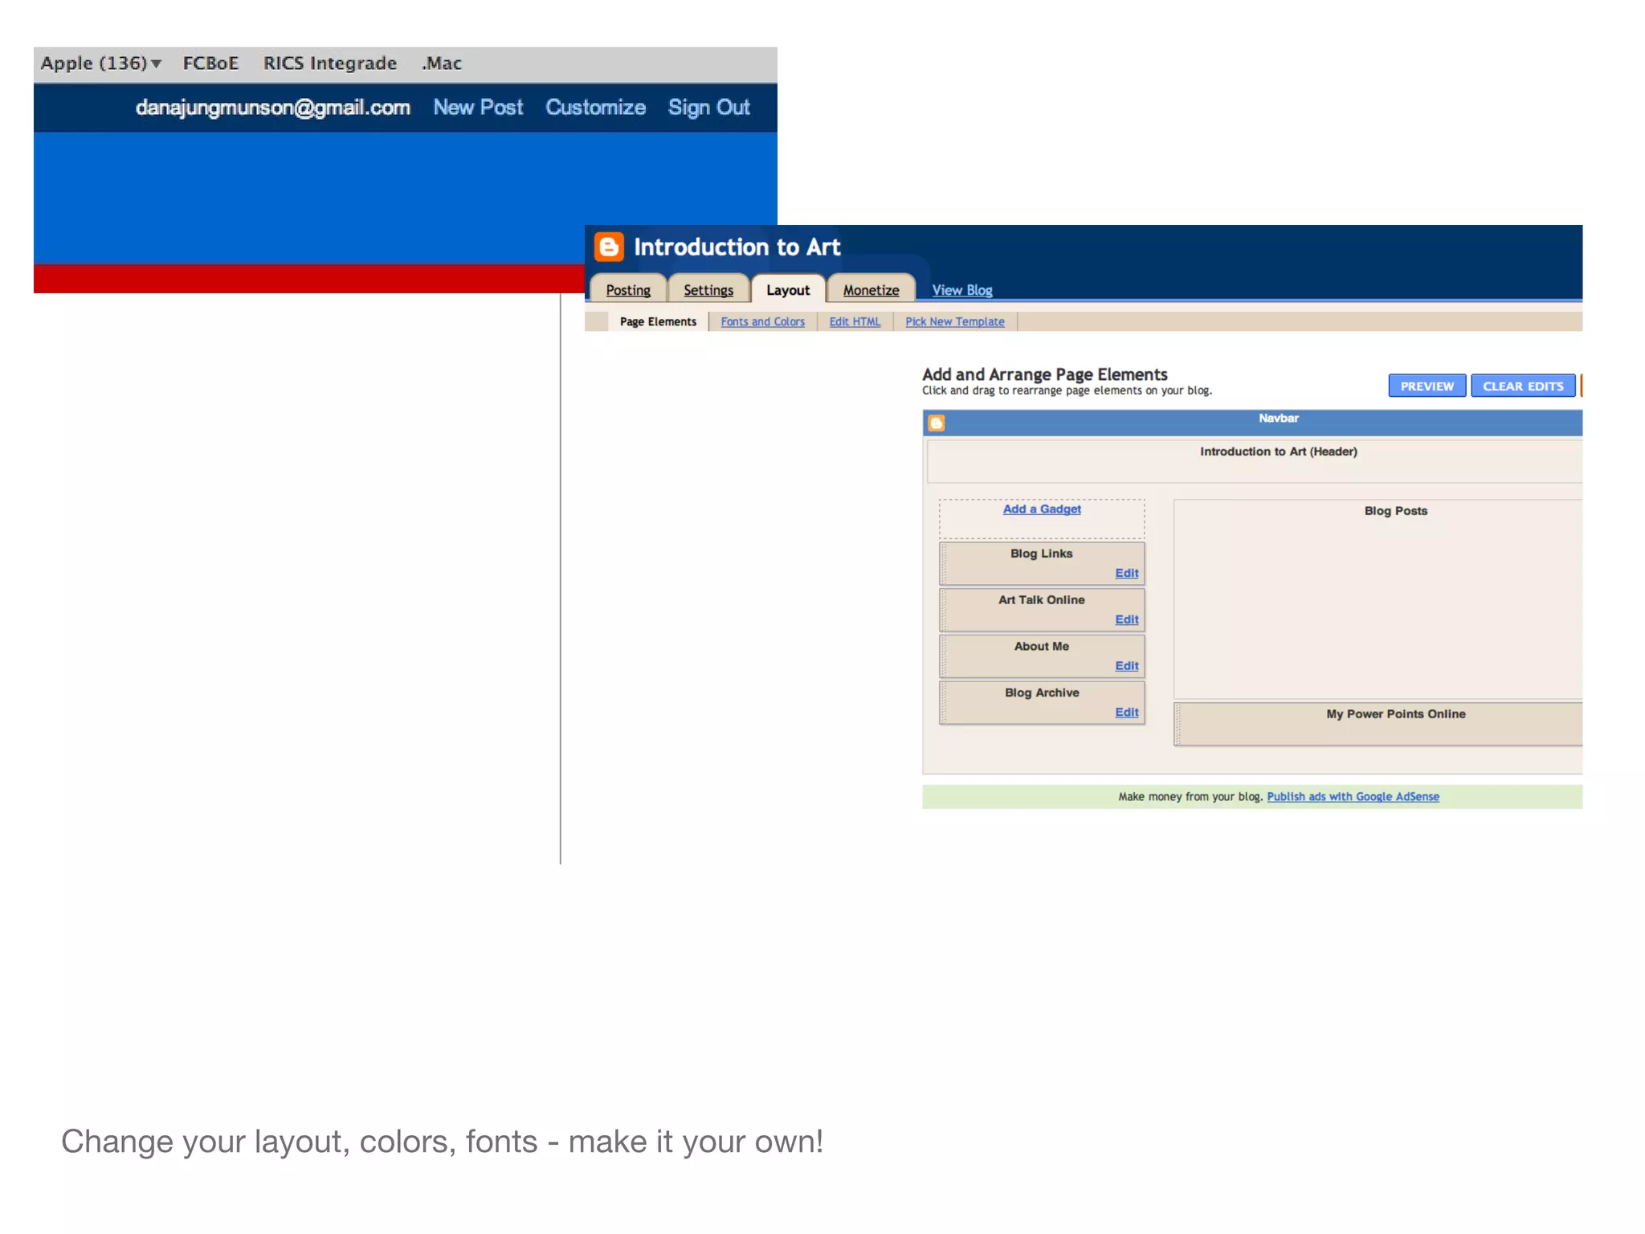Switch to the Settings tab

[708, 290]
